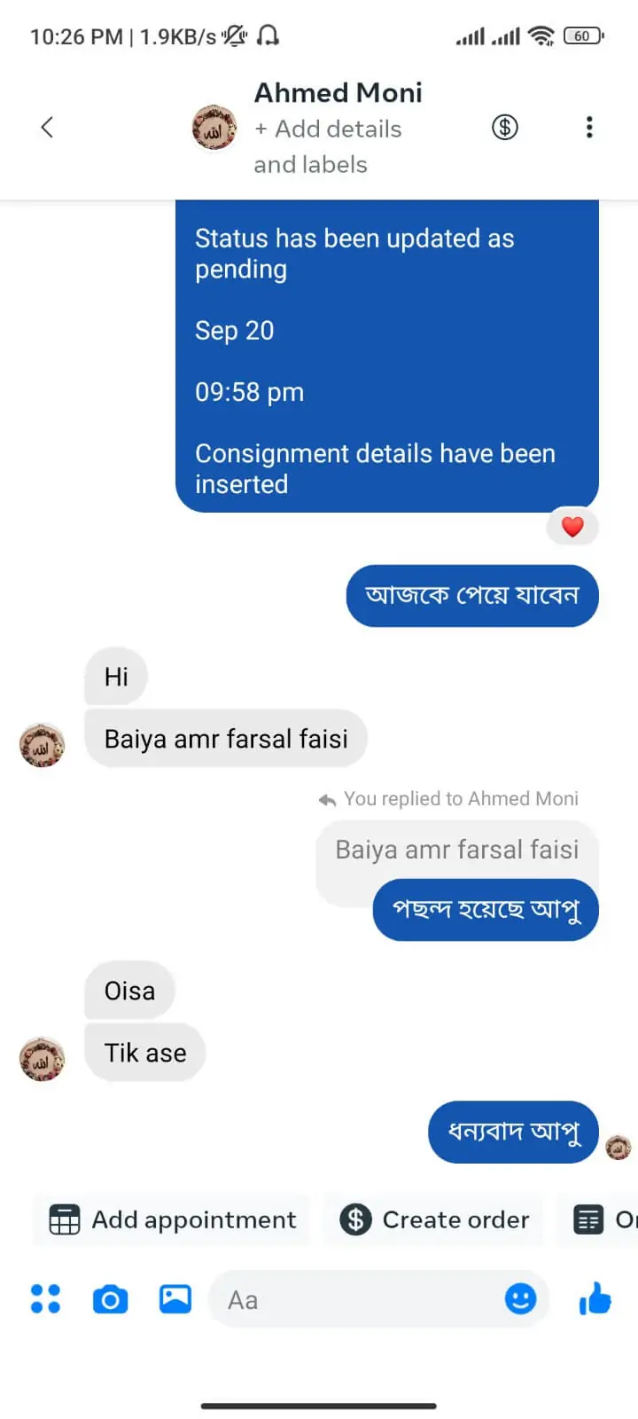Screen dimensions: 638x1419
Task: Open Ahmed Moni's profile picture in header
Action: 214,128
